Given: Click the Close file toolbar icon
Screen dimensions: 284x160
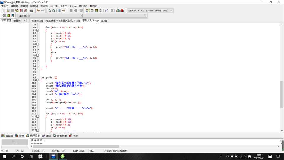Looking at the screenshot, I should (x=21, y=11).
